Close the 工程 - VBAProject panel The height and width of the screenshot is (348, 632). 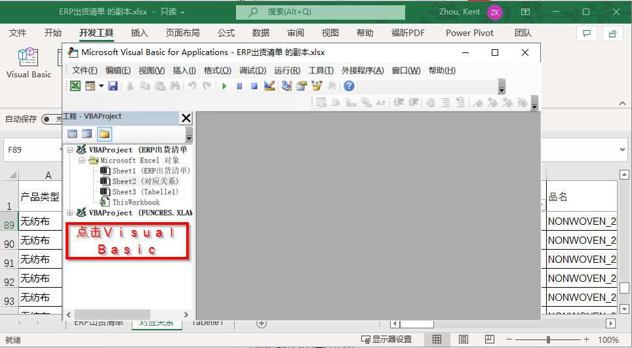(x=186, y=118)
